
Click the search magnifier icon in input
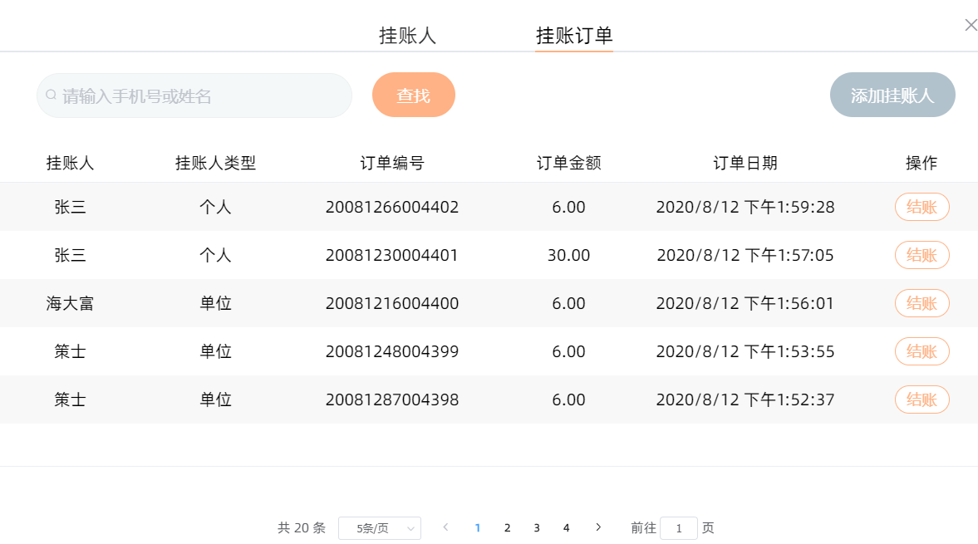51,96
